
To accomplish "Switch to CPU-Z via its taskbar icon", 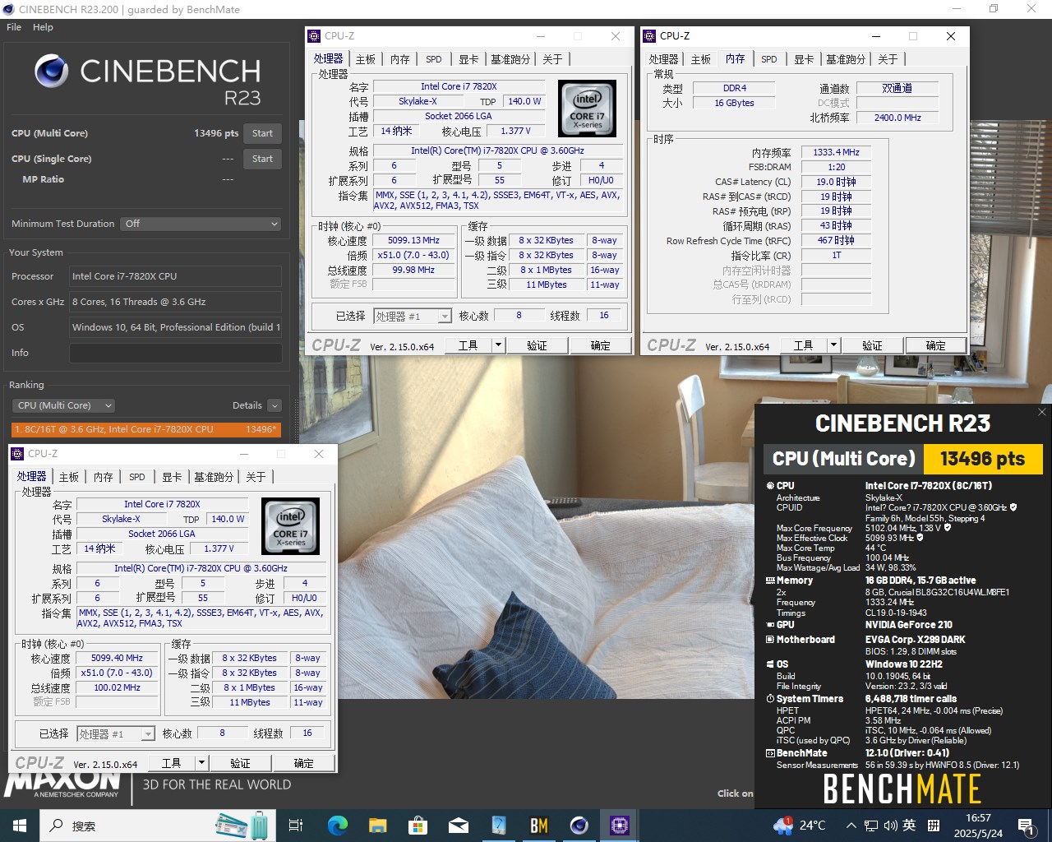I will [x=620, y=826].
